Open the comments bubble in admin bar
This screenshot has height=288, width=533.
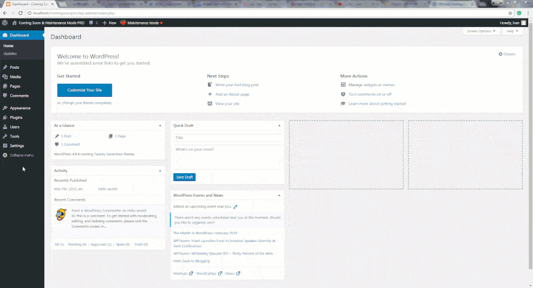click(93, 23)
